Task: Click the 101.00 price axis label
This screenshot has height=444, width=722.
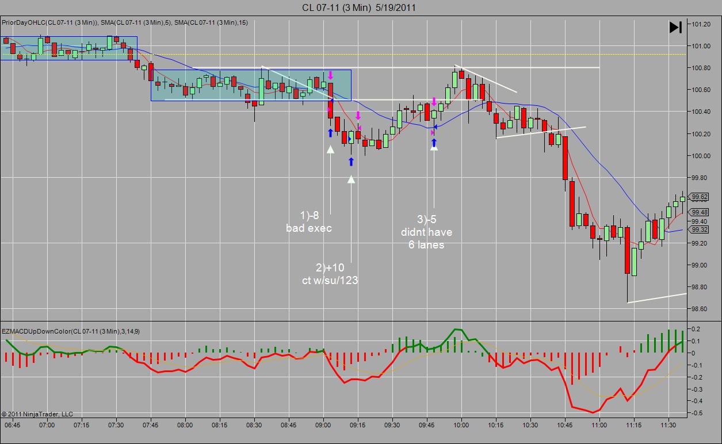Action: tap(700, 46)
